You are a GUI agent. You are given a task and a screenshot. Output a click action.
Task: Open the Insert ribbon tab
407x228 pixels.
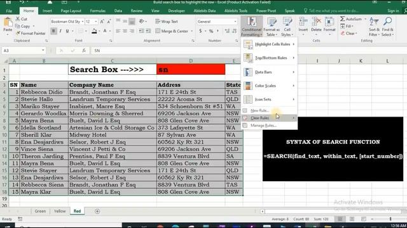[47, 11]
